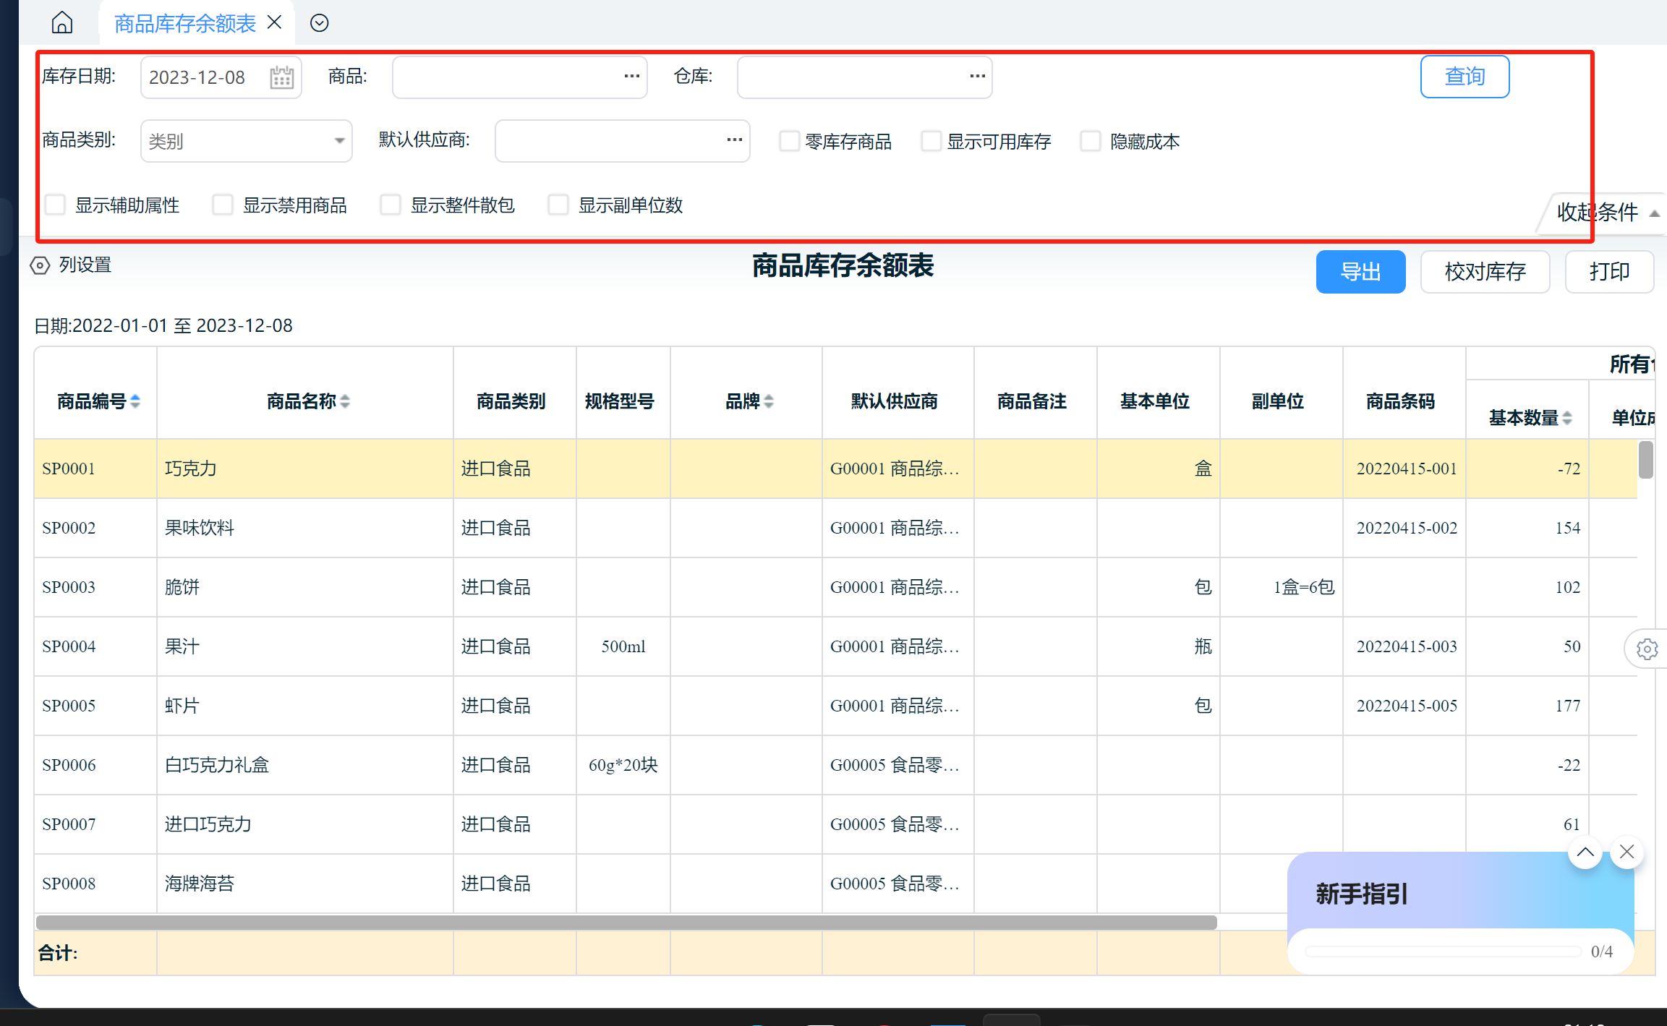This screenshot has height=1026, width=1667.
Task: Open the 商品 selector ellipsis
Action: [x=631, y=76]
